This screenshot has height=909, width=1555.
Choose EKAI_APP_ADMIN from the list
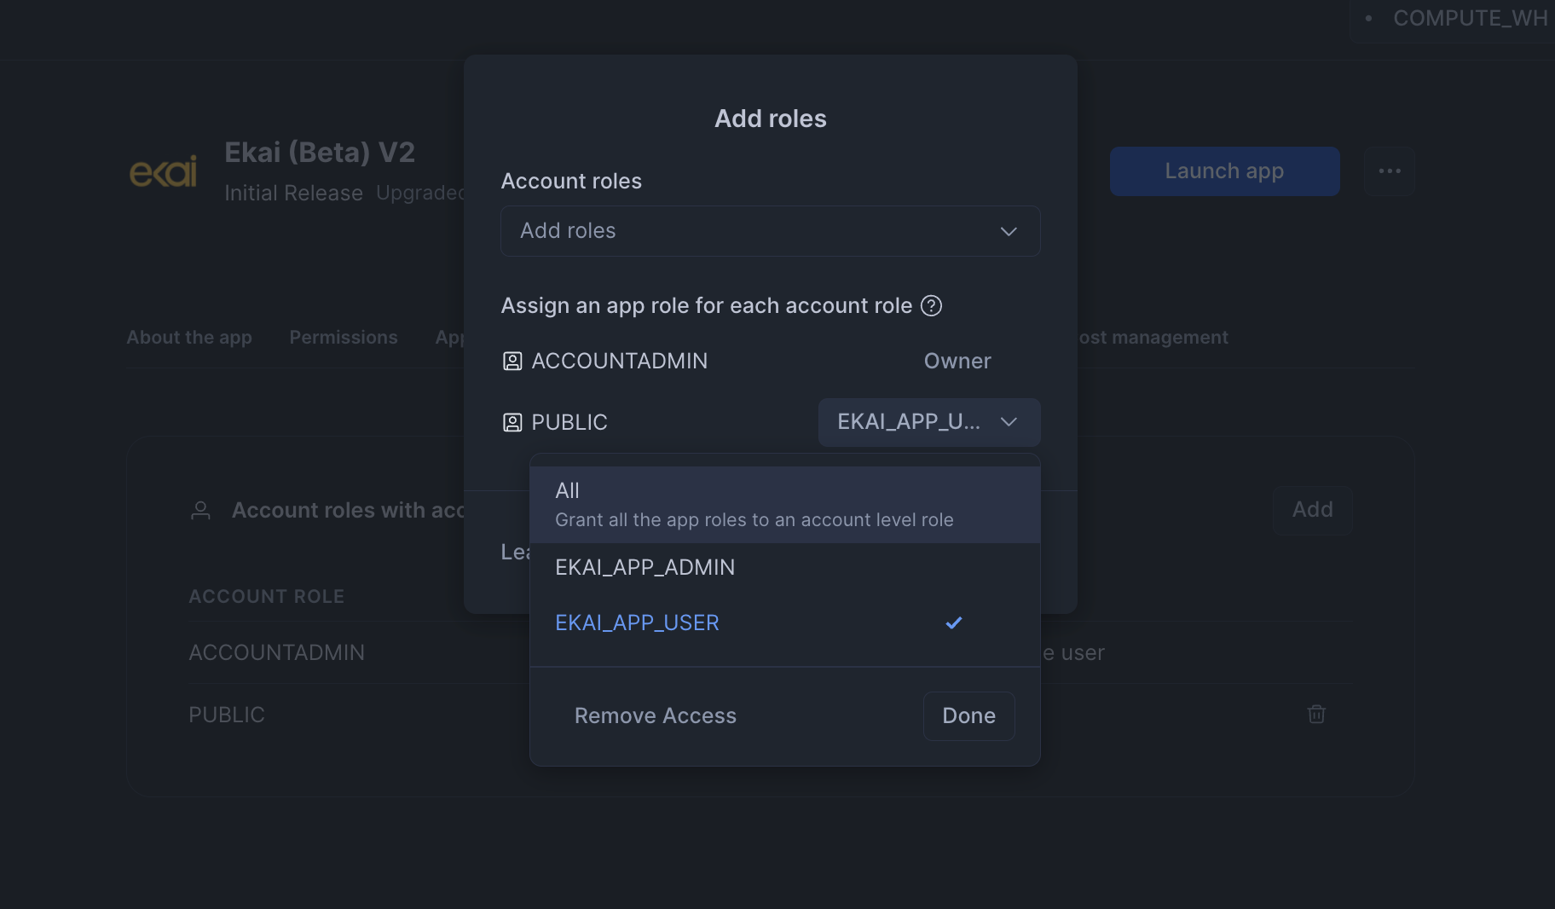[x=784, y=567]
